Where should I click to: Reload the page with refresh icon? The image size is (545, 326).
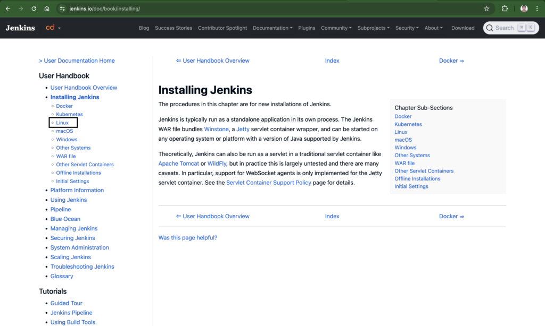click(34, 8)
